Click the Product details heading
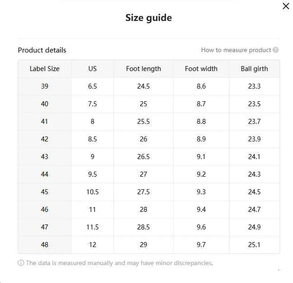Image resolution: width=293 pixels, height=283 pixels. tap(42, 50)
